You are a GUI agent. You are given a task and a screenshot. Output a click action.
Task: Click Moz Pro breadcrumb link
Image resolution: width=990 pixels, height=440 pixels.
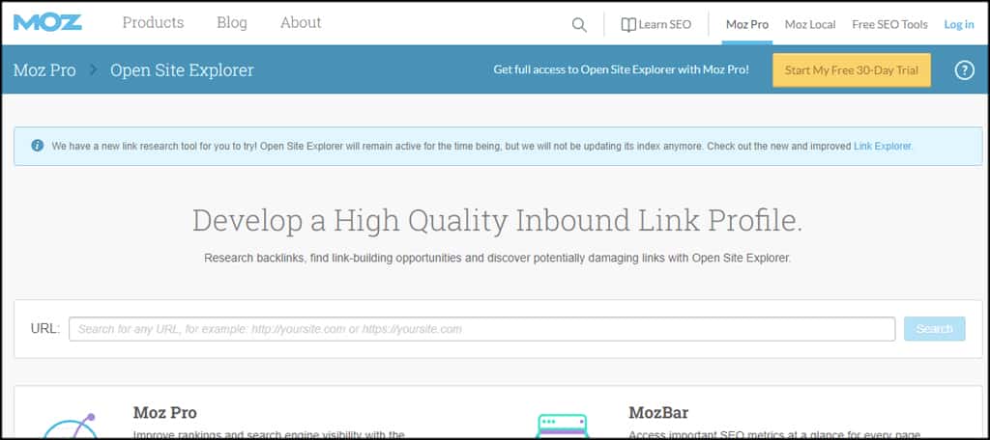[44, 70]
